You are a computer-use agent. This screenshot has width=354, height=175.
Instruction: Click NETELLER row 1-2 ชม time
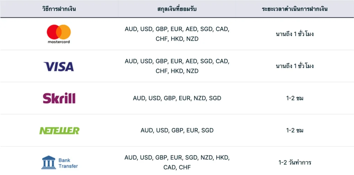click(x=295, y=130)
